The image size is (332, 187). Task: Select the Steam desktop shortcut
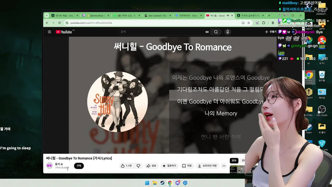tap(309, 129)
